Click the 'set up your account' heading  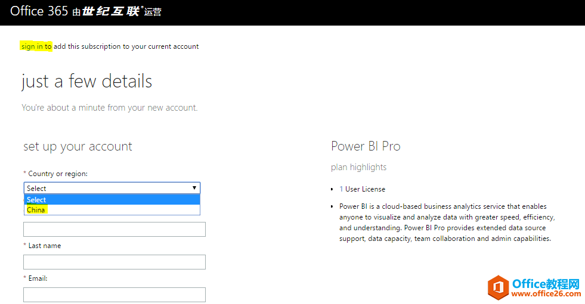tap(78, 146)
